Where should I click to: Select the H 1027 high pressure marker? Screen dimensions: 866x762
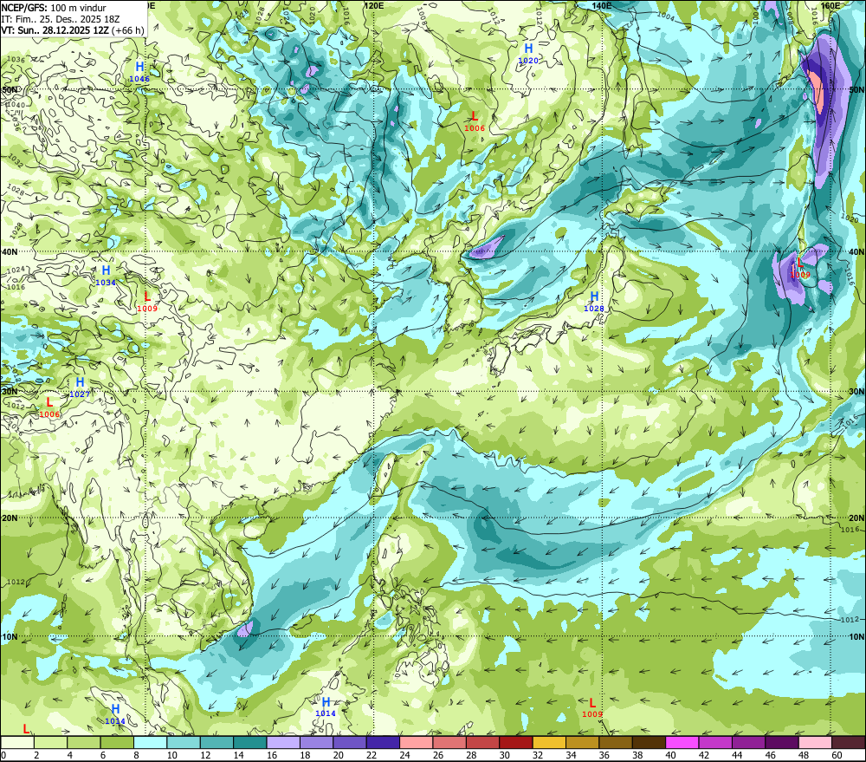click(80, 388)
